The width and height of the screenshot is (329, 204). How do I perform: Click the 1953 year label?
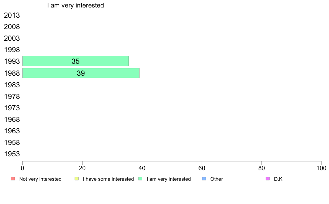click(x=12, y=154)
